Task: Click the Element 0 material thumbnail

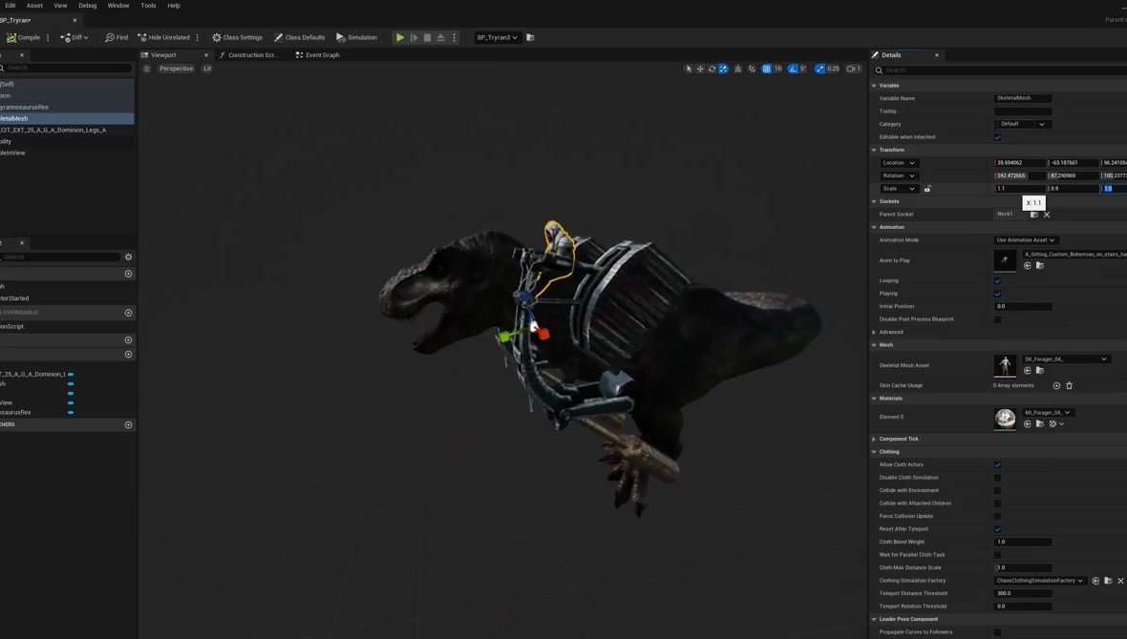Action: (1005, 418)
